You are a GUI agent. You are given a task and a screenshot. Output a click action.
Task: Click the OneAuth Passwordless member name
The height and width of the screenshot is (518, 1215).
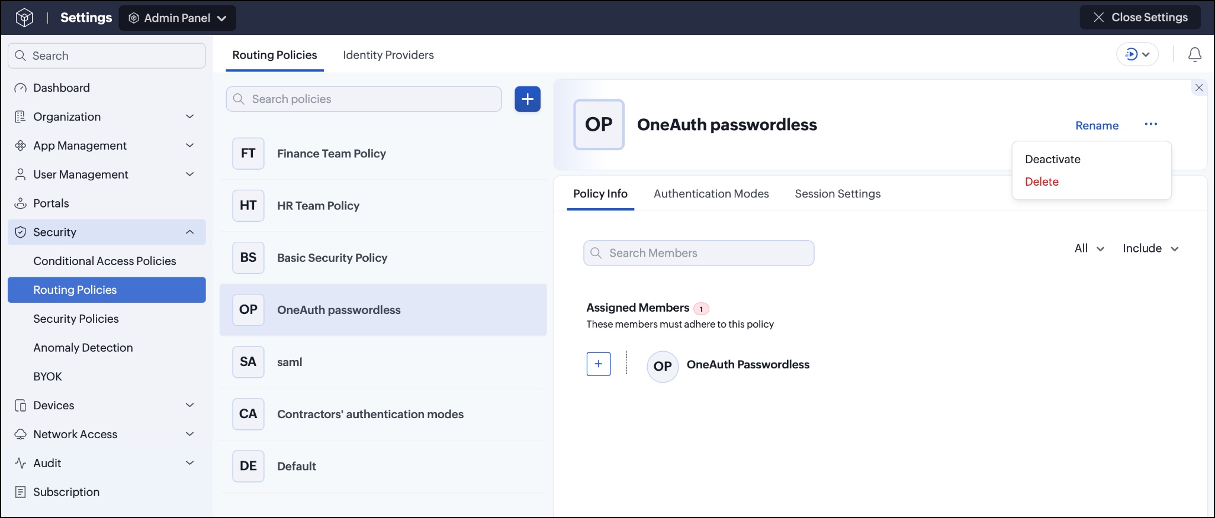(x=748, y=365)
